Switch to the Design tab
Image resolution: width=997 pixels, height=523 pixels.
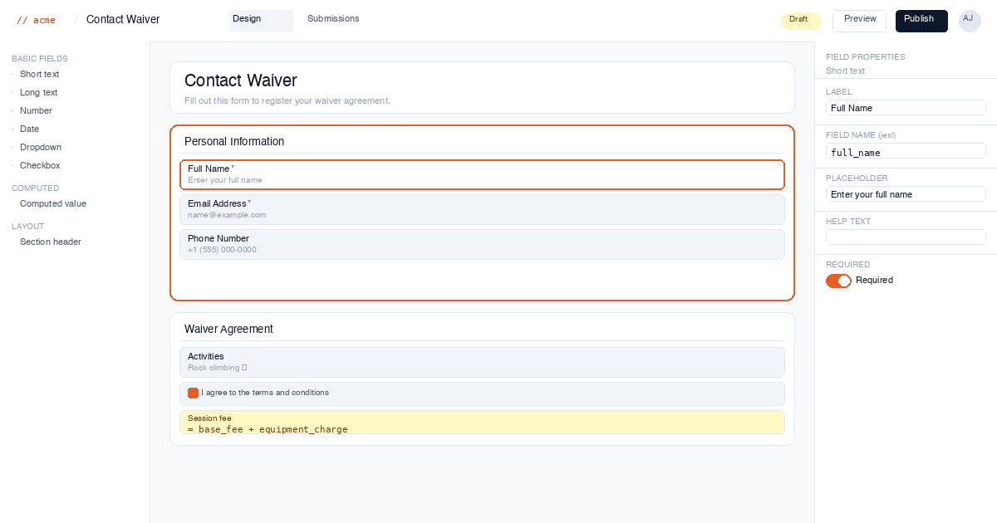click(261, 21)
